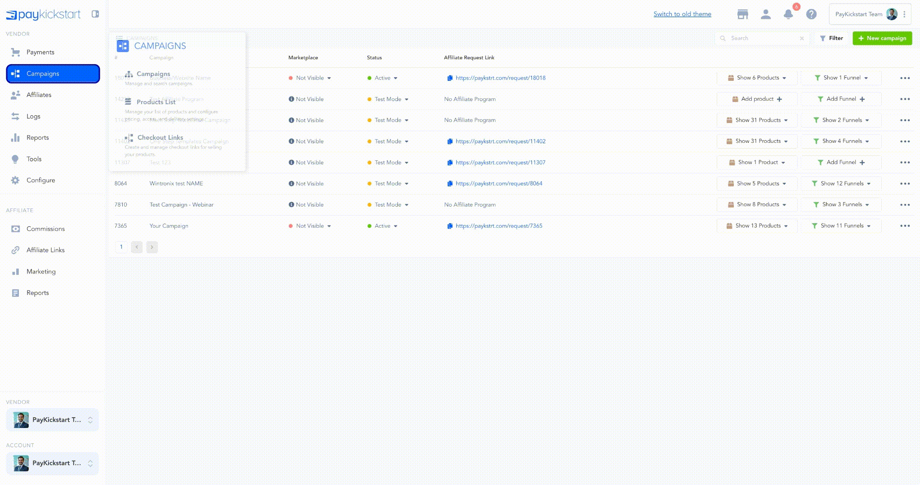Image resolution: width=920 pixels, height=485 pixels.
Task: Click the New campaign button
Action: click(882, 38)
